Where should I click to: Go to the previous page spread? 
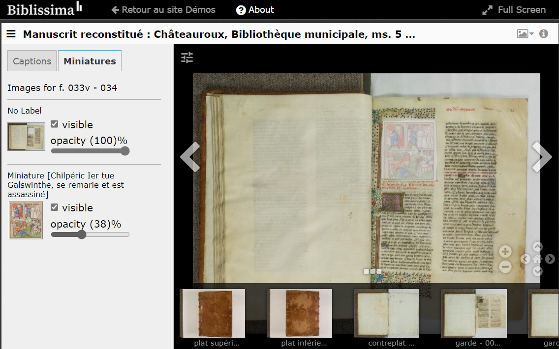(x=190, y=157)
